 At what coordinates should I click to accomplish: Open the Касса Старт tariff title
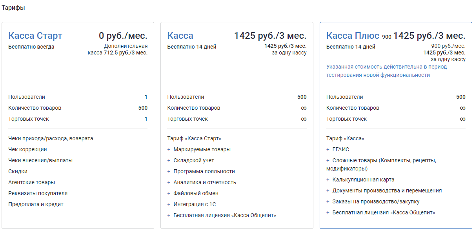point(35,36)
